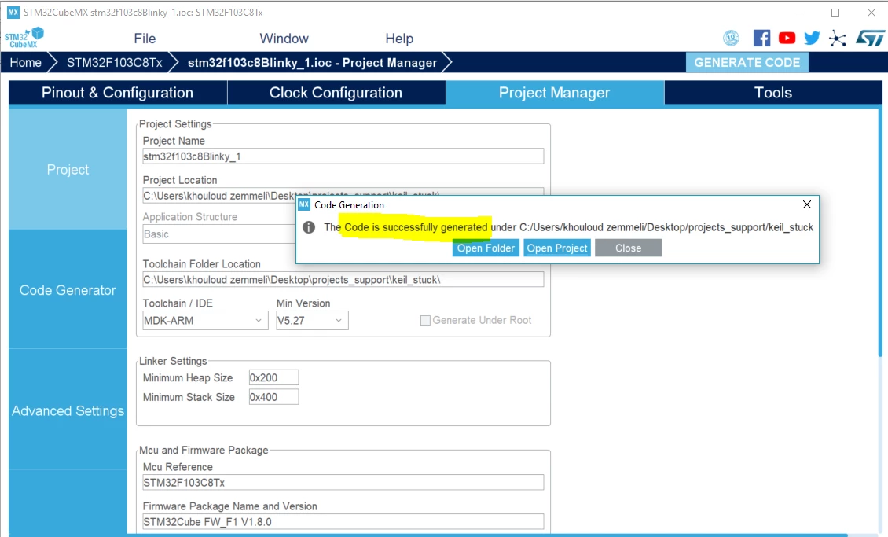
Task: Open the Facebook icon link
Action: pos(761,38)
